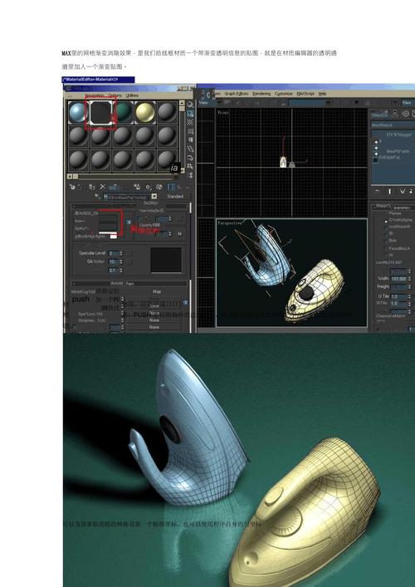Open the material name dropdown
Viewport: 415px width, 587px height.
[x=154, y=197]
